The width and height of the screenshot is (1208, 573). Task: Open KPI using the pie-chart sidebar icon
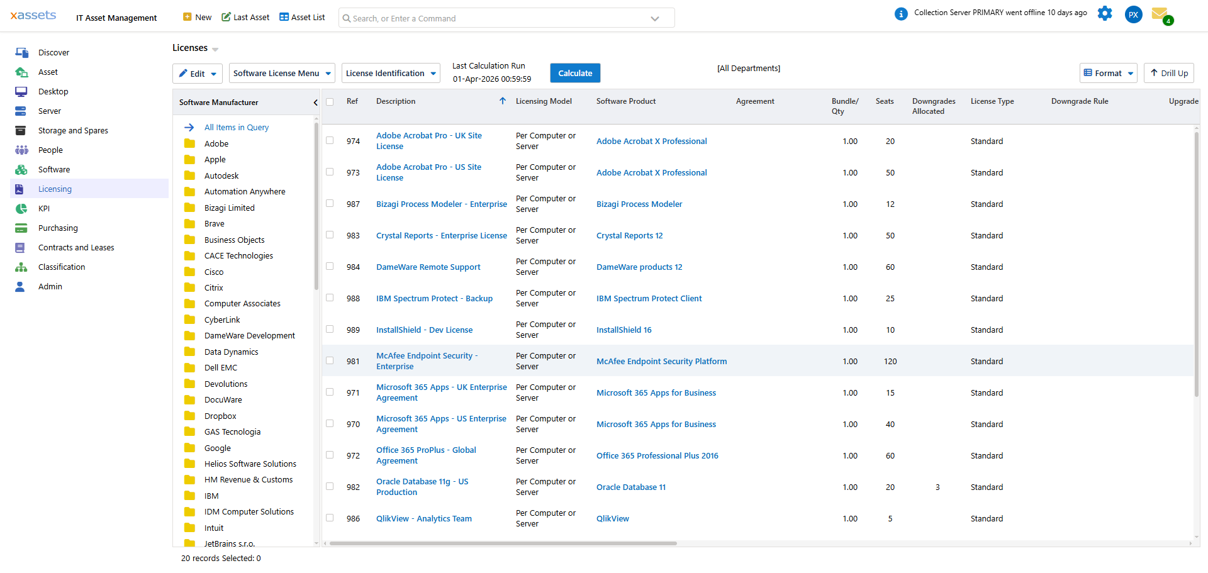[x=21, y=208]
